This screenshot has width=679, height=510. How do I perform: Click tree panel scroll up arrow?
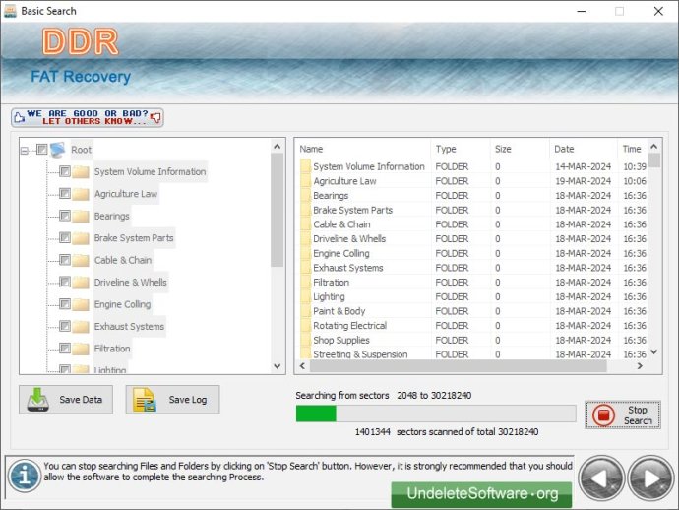278,147
